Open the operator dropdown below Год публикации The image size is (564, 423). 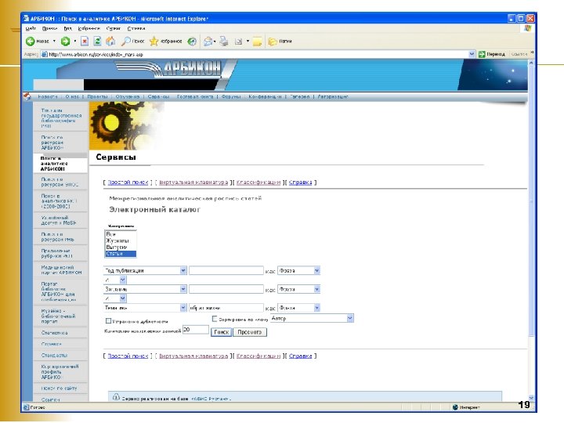[123, 280]
